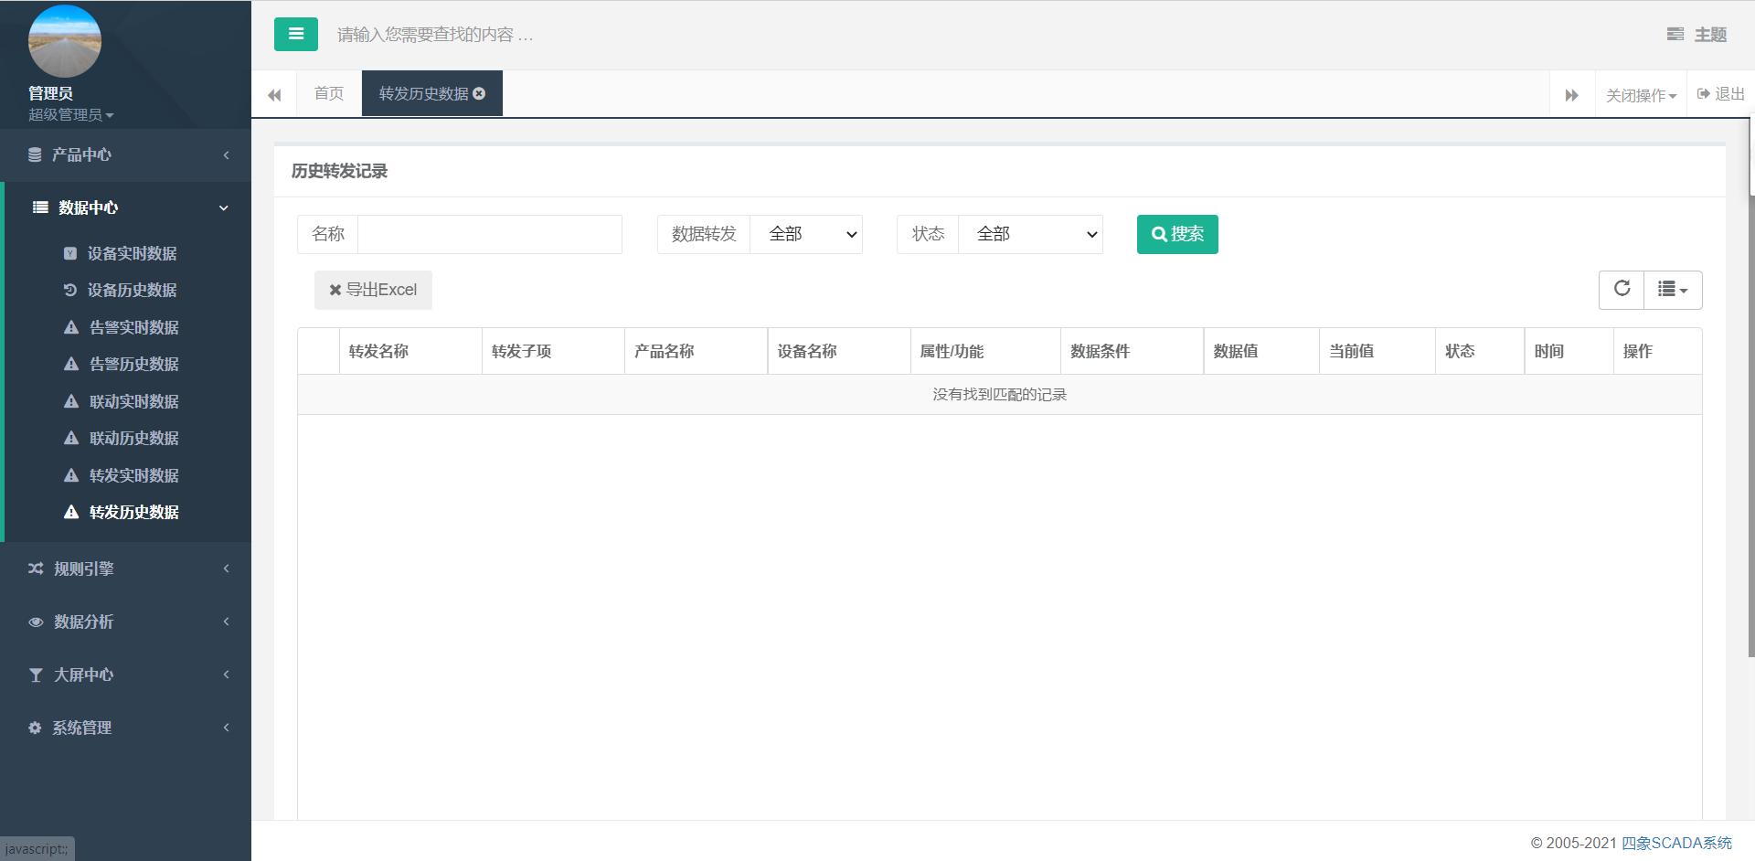
Task: Click the 转发实时数据 alarm entry
Action: [x=133, y=475]
